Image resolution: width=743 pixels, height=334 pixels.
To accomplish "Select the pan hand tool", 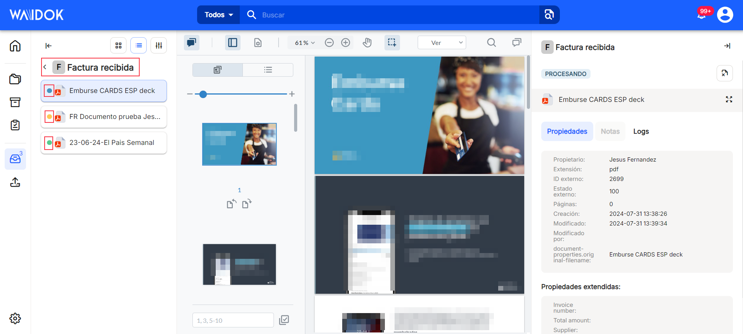I will (x=367, y=43).
